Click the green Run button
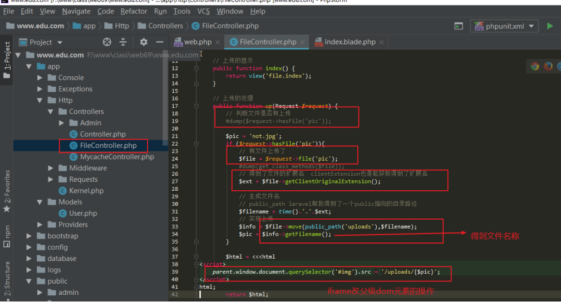The width and height of the screenshot is (561, 302). (550, 26)
